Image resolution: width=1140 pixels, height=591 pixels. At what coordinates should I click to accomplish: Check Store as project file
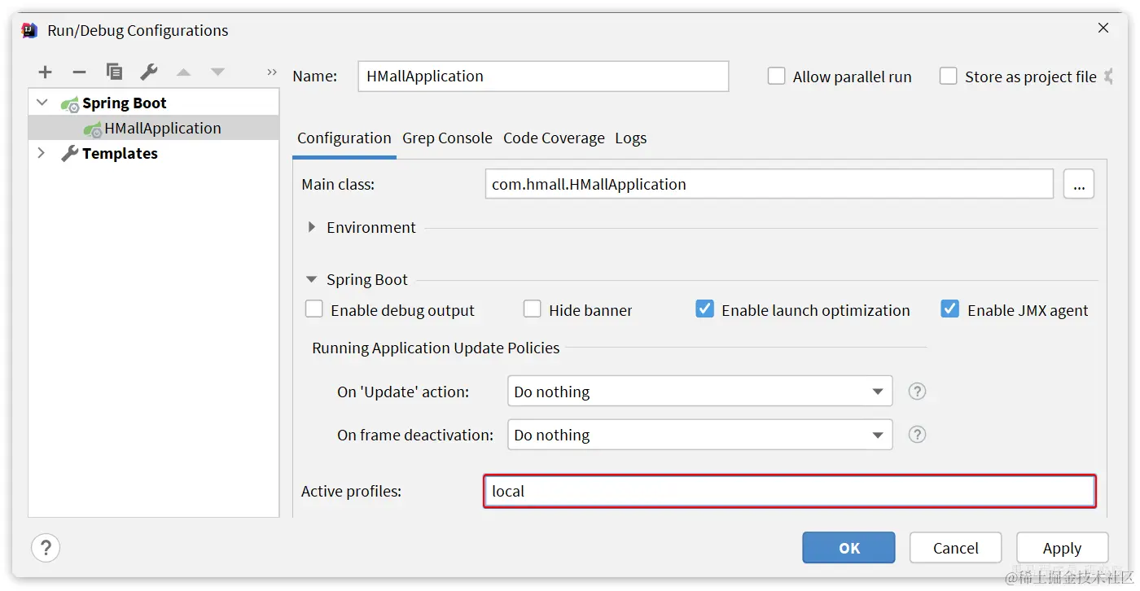coord(948,77)
